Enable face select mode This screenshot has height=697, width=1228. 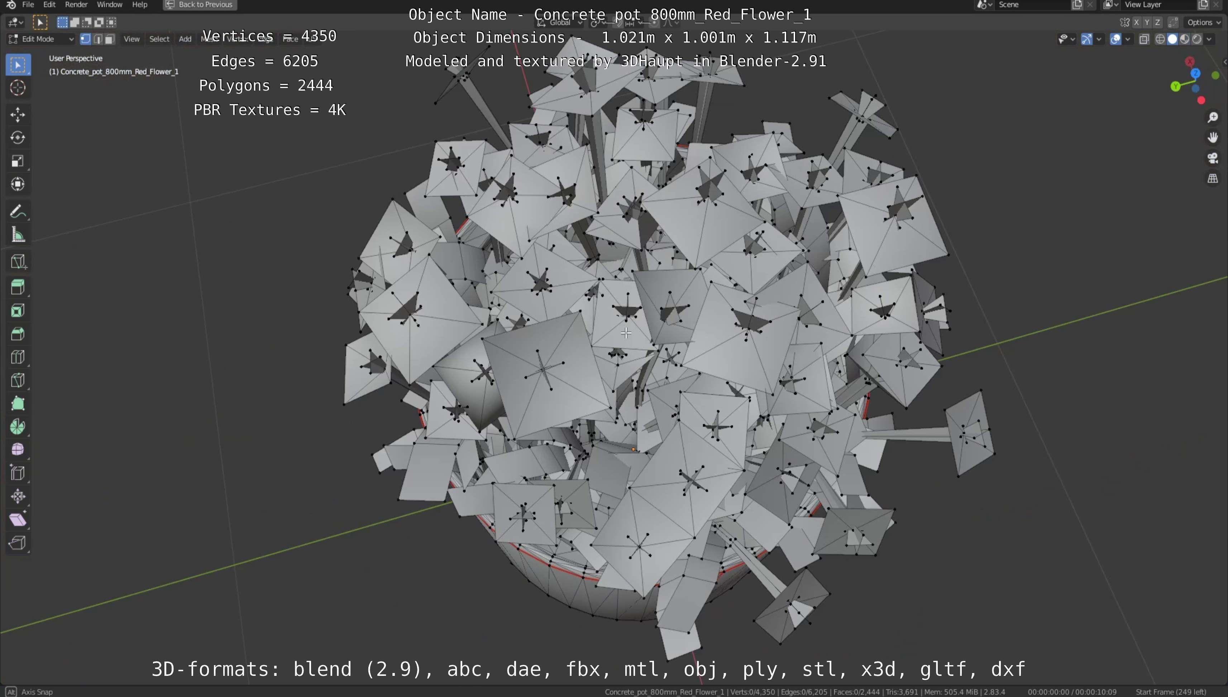110,39
